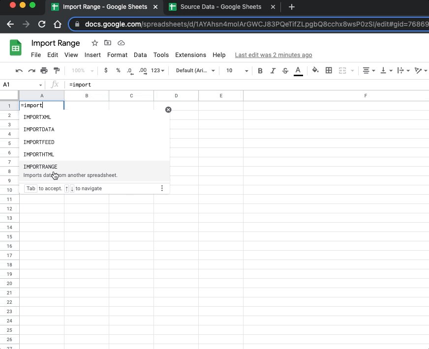Select IMPORTHTML suggestion

coord(94,154)
